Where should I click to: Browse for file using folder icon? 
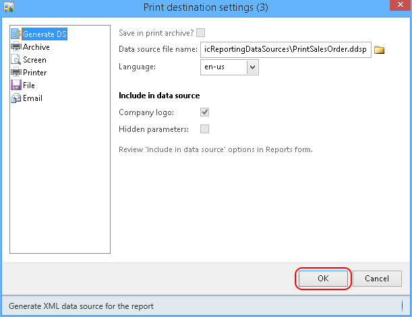pos(379,50)
